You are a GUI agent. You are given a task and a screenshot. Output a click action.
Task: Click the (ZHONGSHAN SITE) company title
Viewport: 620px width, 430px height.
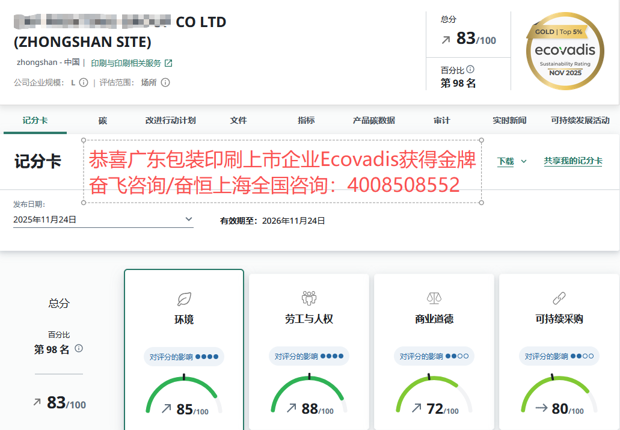coord(82,42)
